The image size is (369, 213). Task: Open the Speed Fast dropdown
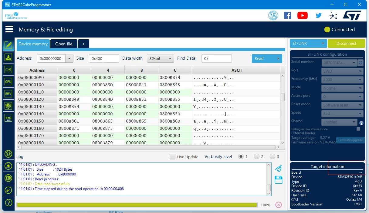click(x=342, y=113)
